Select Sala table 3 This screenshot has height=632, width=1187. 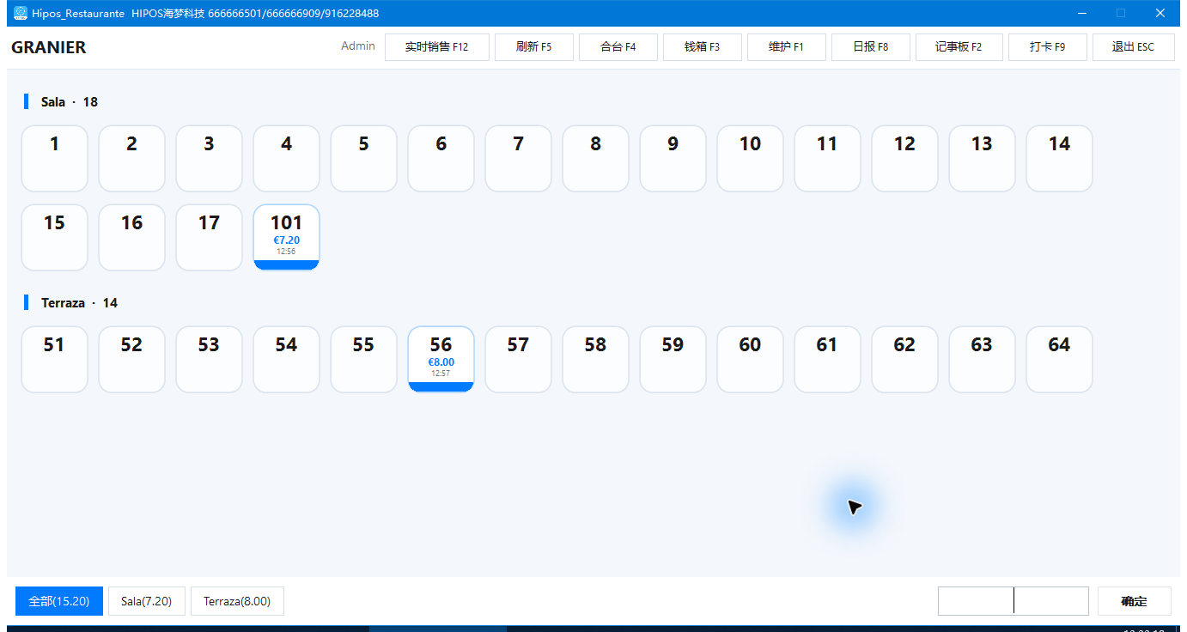pos(210,159)
